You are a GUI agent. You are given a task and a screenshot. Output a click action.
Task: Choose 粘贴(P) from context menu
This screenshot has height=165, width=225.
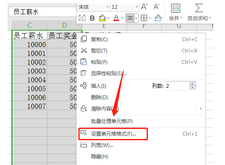coord(99,62)
